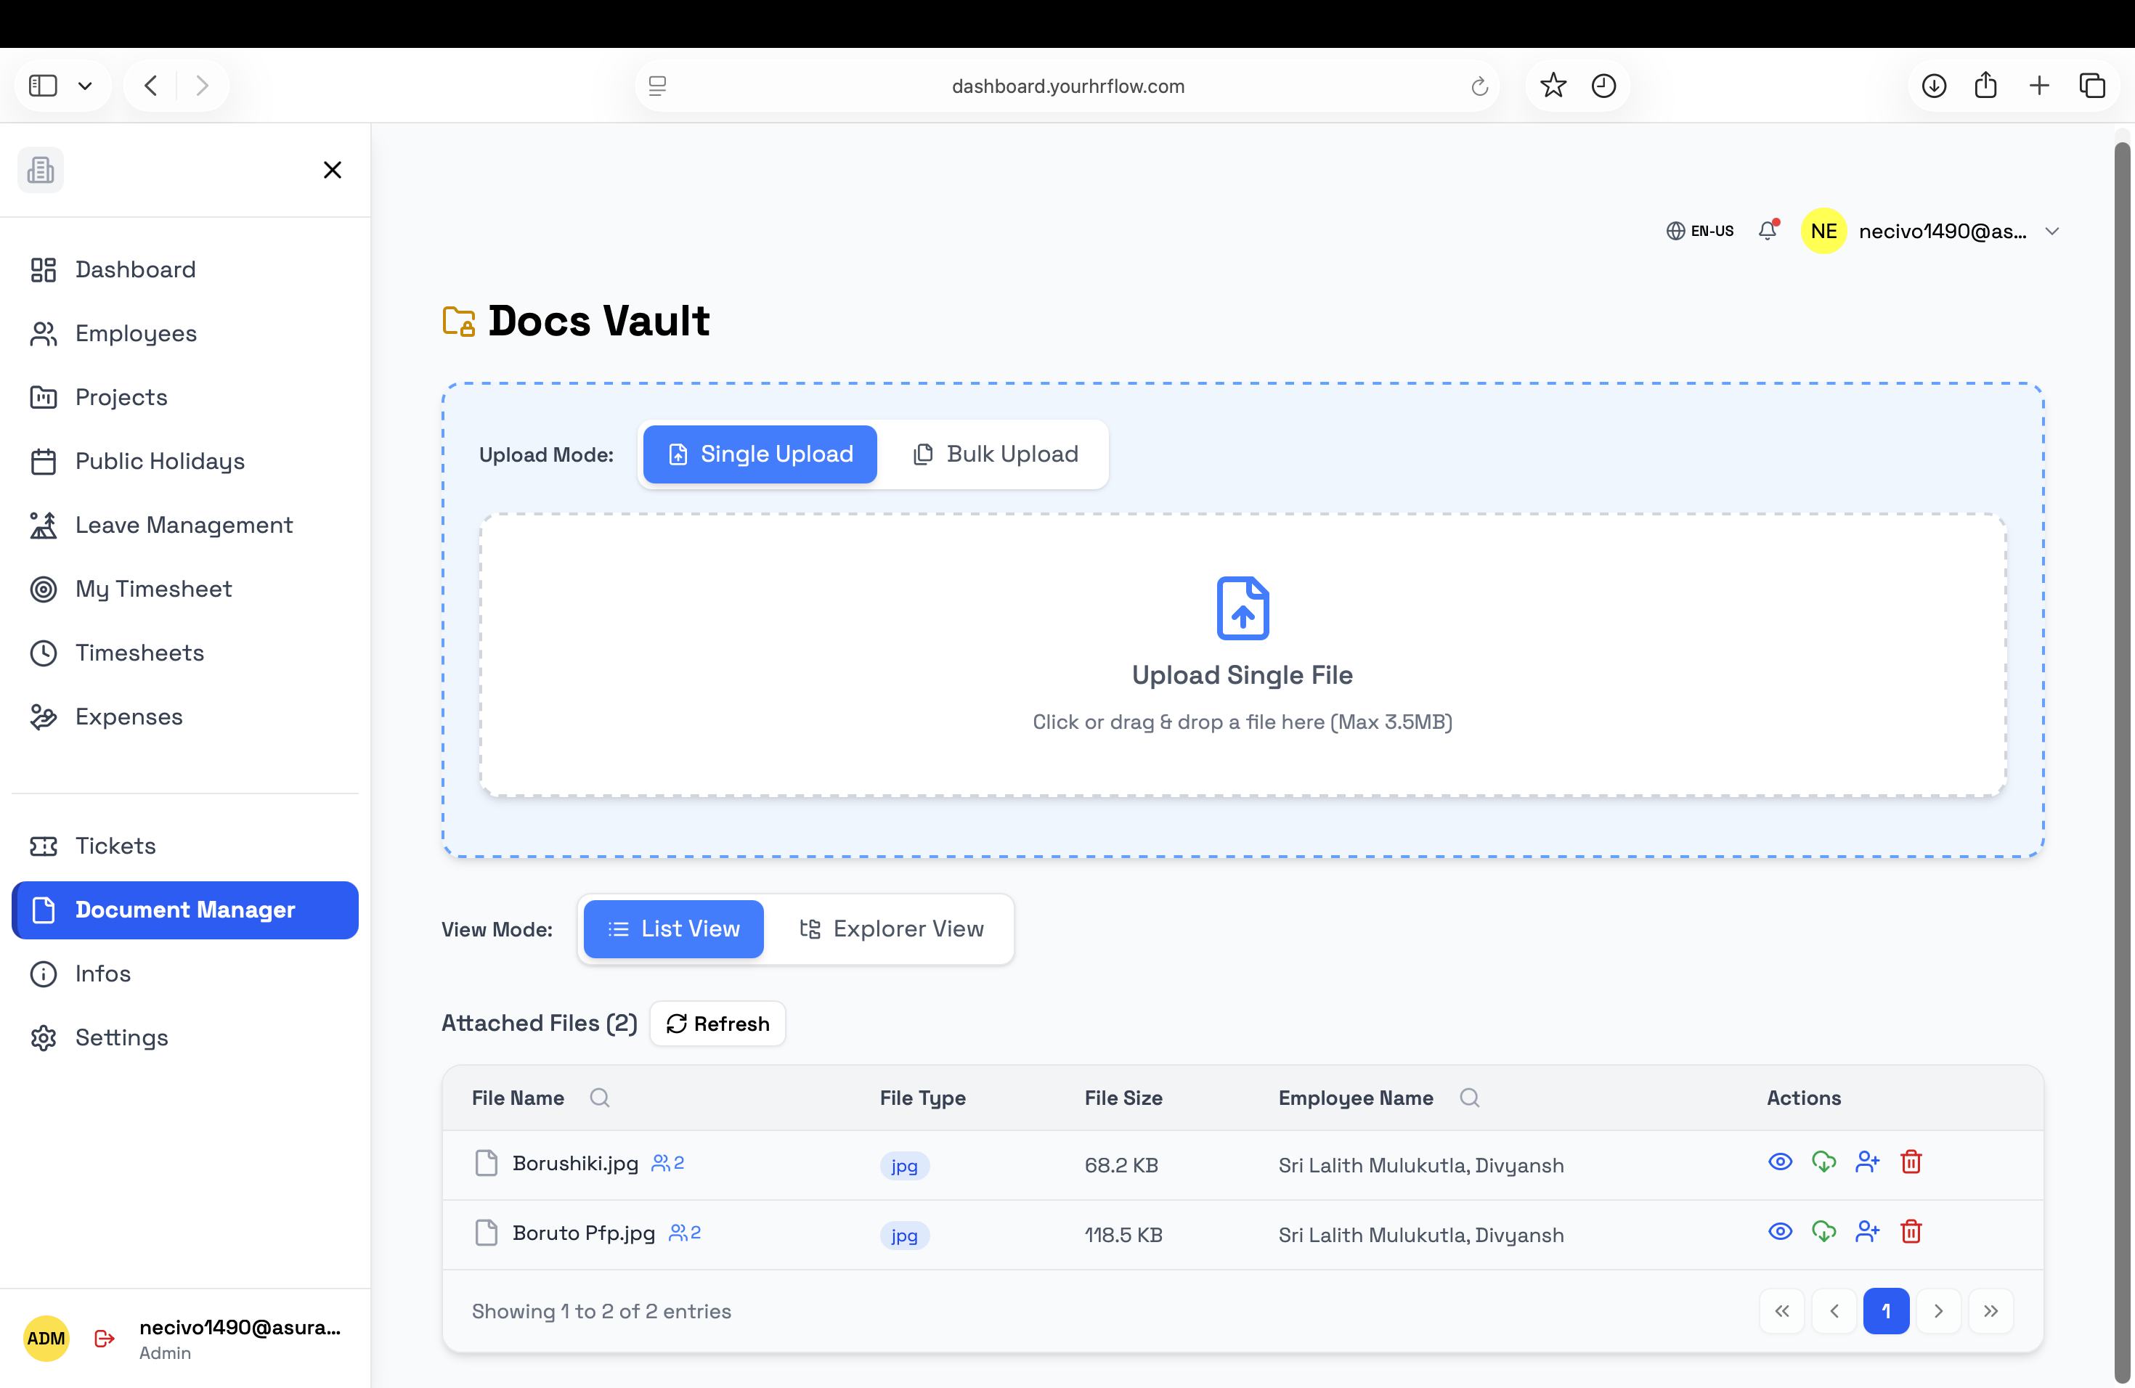Image resolution: width=2135 pixels, height=1388 pixels.
Task: Click the logout icon next to admin account
Action: [103, 1338]
